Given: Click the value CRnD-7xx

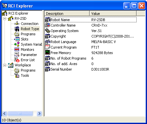Looking at the screenshot, I should (x=99, y=25).
